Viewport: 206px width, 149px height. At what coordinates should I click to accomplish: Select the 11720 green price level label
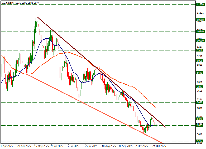point(200,4)
